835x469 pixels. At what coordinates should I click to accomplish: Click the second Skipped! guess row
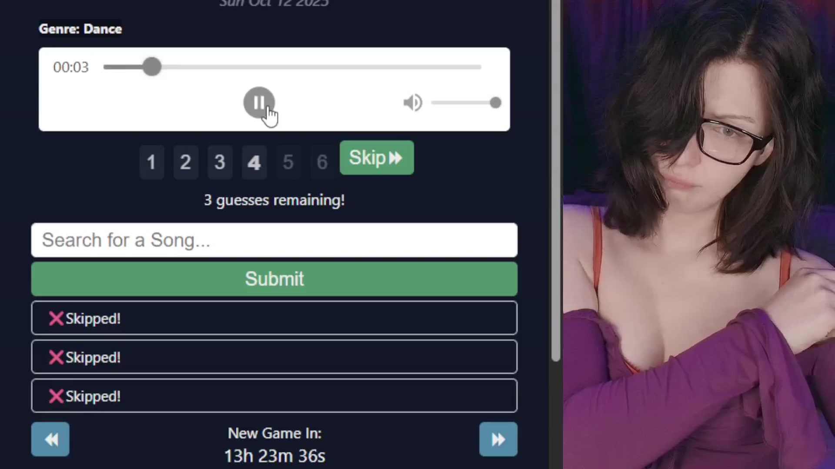(x=274, y=357)
